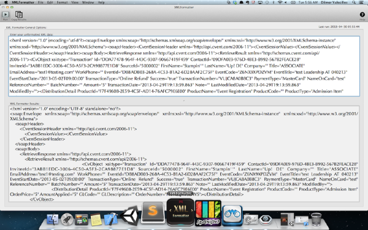Click into the unformatted XML input box
Viewport: 368px width, 230px height.
[x=184, y=66]
